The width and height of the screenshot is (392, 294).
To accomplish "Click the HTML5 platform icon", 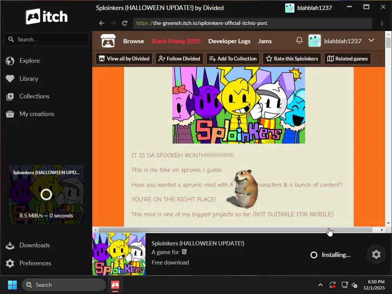I will (184, 252).
